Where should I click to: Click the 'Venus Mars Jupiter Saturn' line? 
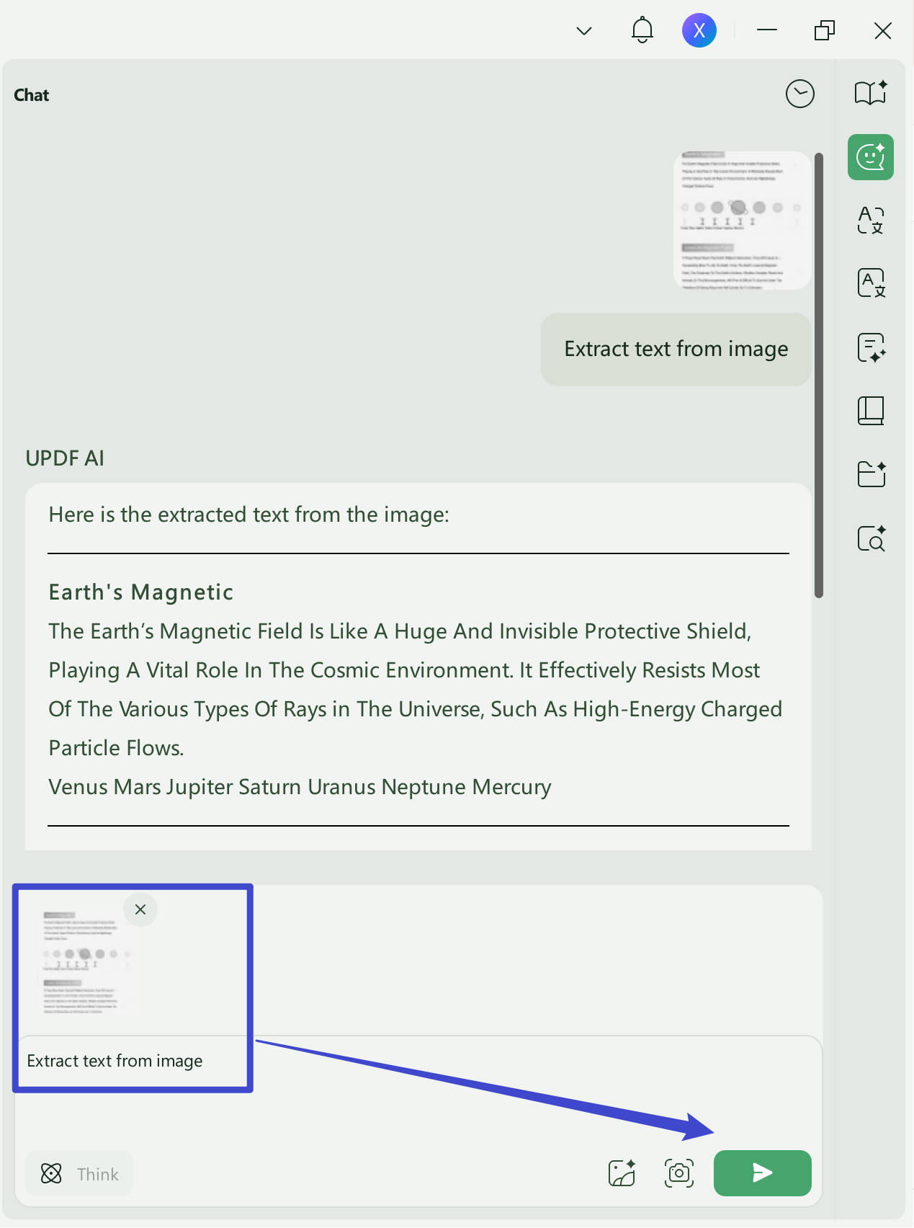pyautogui.click(x=300, y=786)
